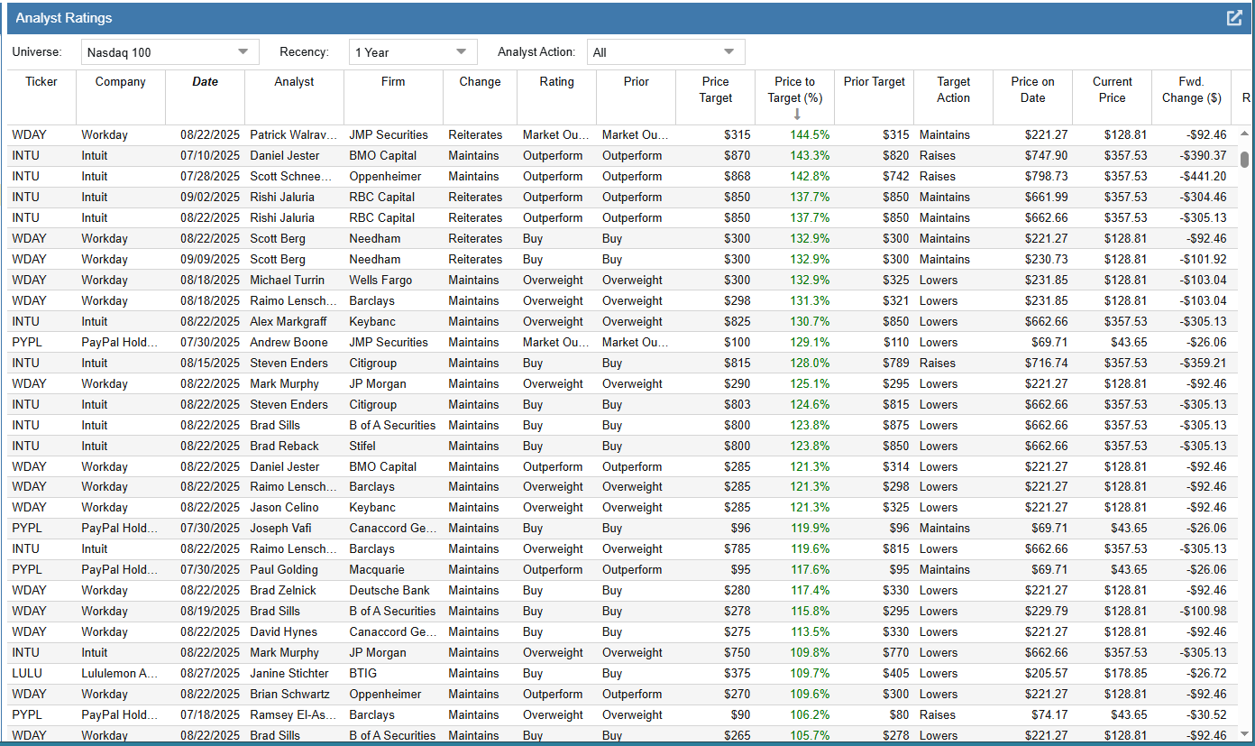This screenshot has width=1255, height=746.
Task: Click the -$441.20 forward change value
Action: pyautogui.click(x=1202, y=176)
